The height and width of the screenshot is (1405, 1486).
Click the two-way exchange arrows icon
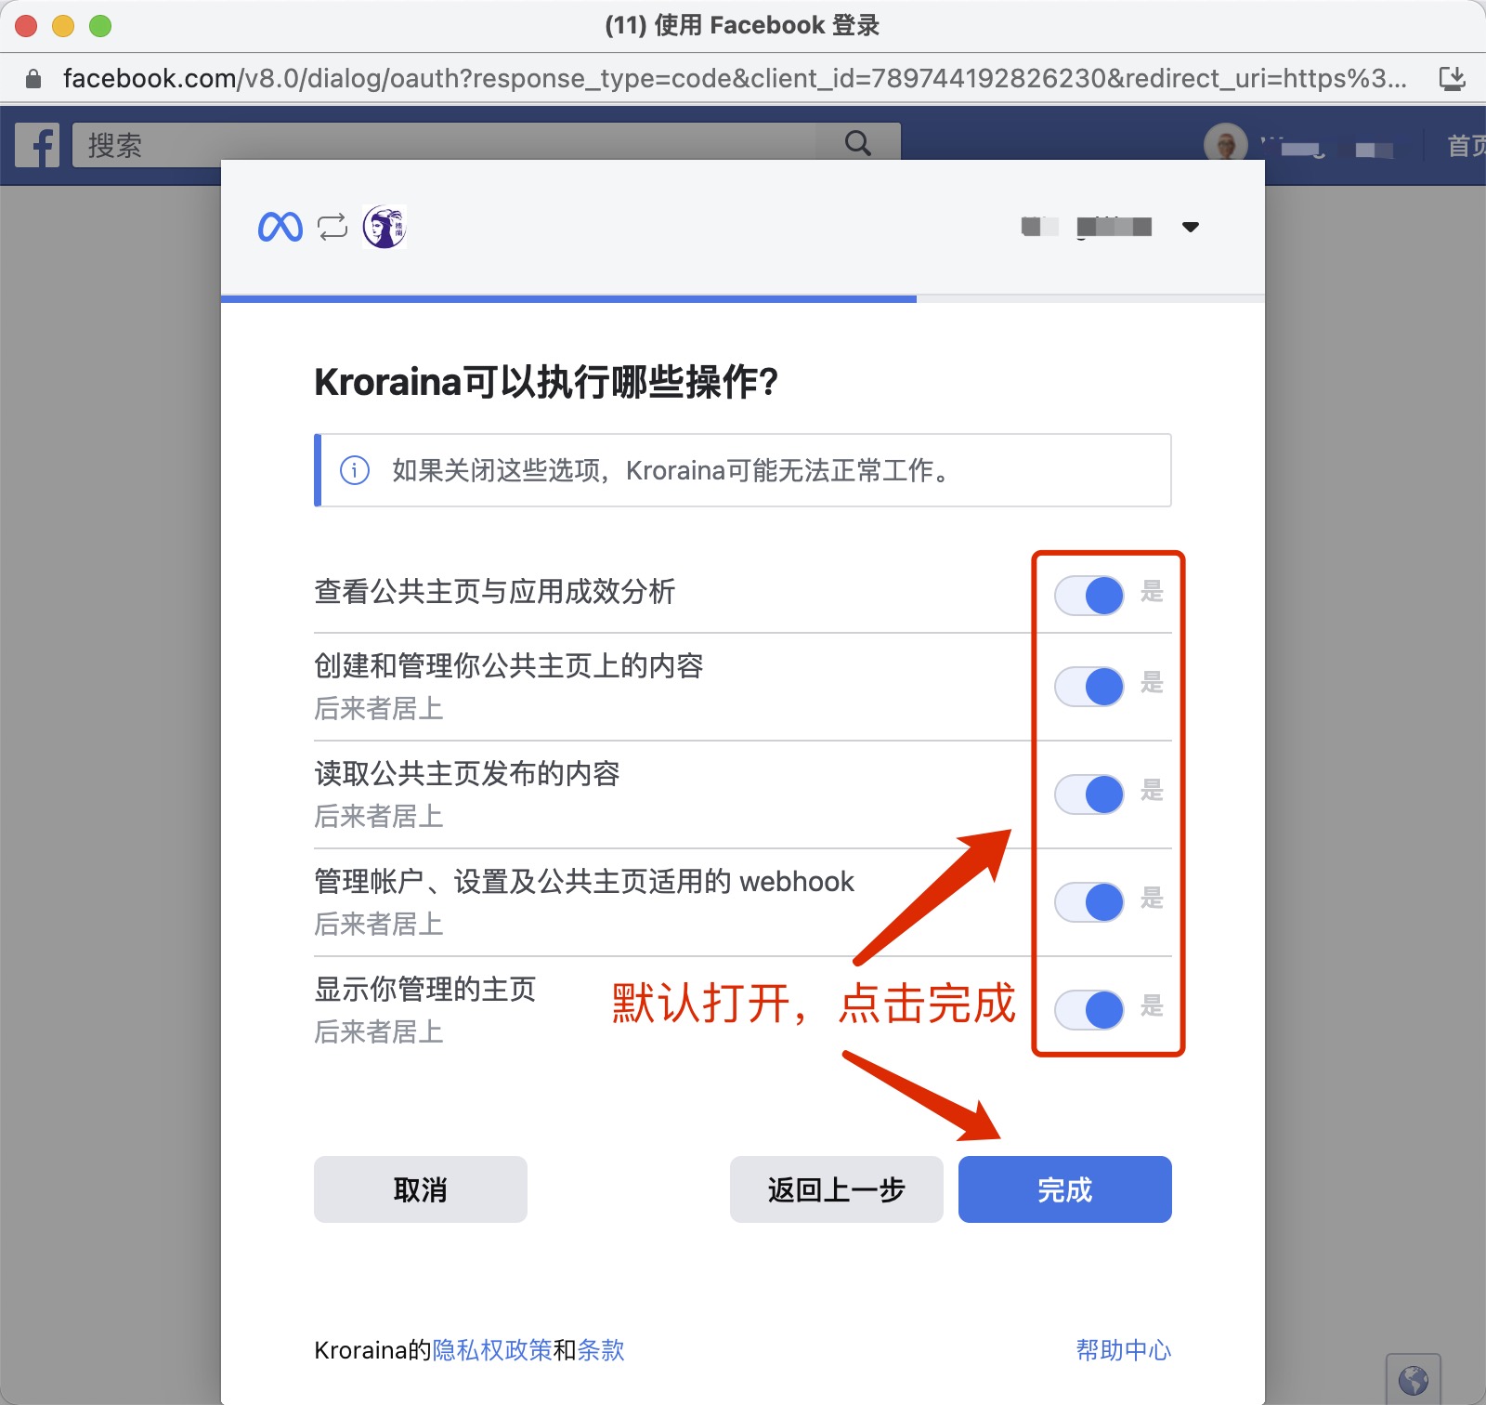coord(332,227)
